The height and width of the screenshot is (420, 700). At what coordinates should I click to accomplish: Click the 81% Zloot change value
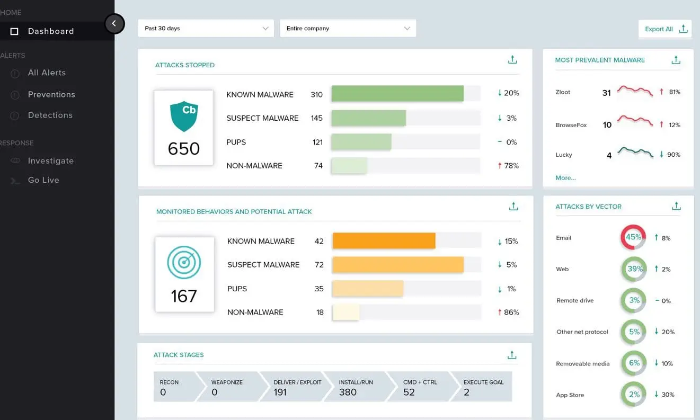(675, 92)
